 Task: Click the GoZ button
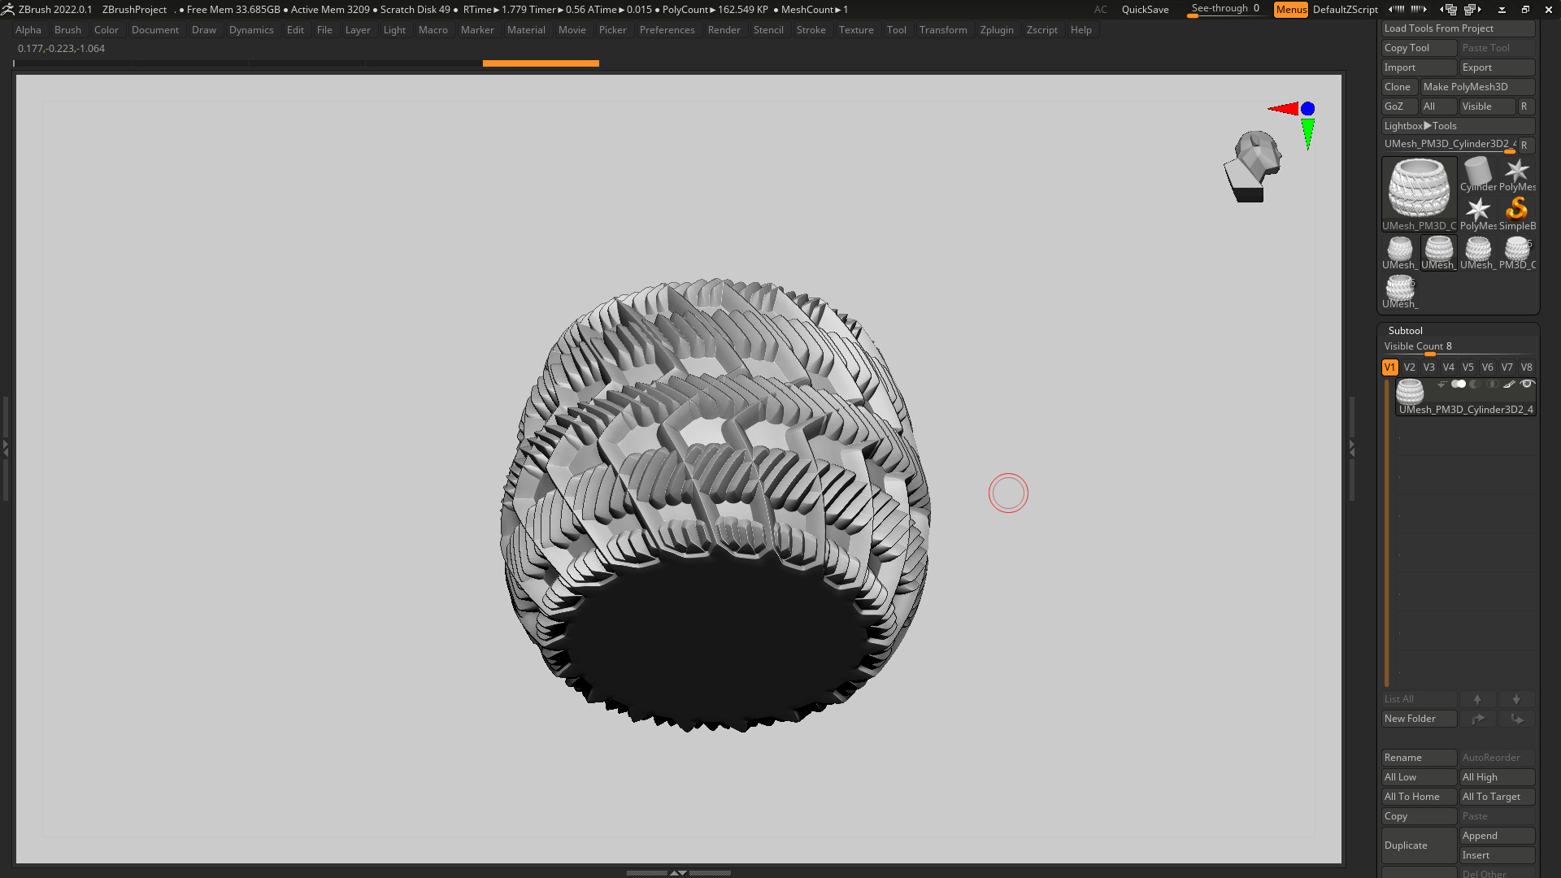pyautogui.click(x=1399, y=106)
